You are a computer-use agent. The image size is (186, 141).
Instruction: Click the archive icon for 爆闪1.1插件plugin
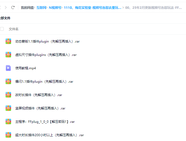(x=8, y=81)
